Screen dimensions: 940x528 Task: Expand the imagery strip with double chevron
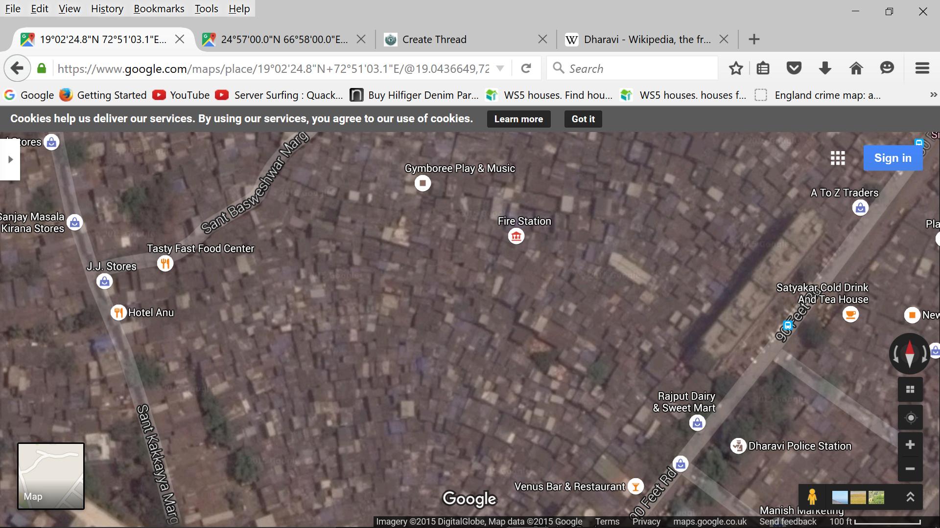coord(910,497)
